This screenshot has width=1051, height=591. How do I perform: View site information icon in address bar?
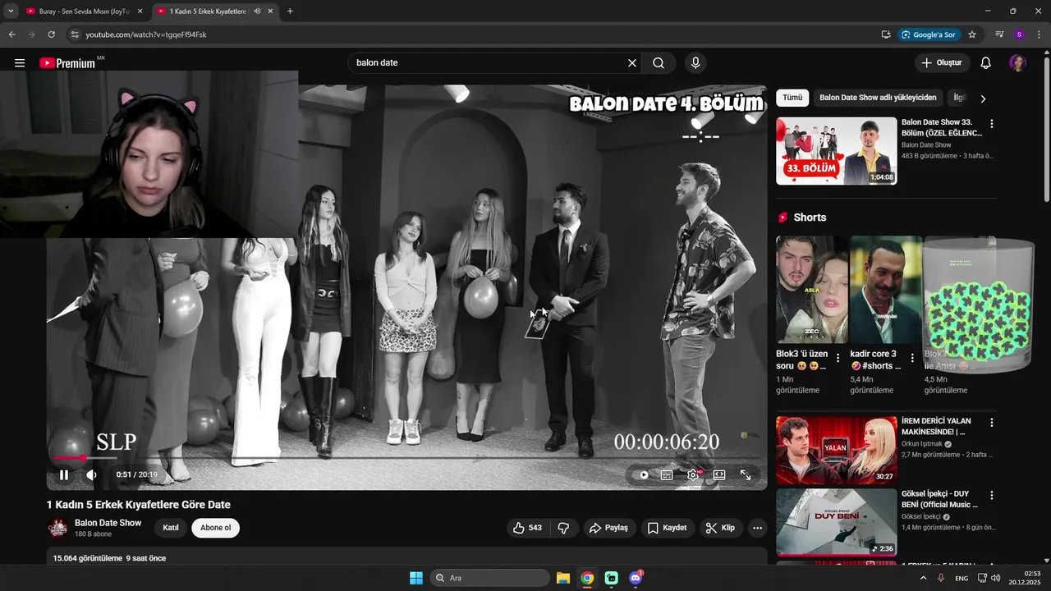pos(75,34)
